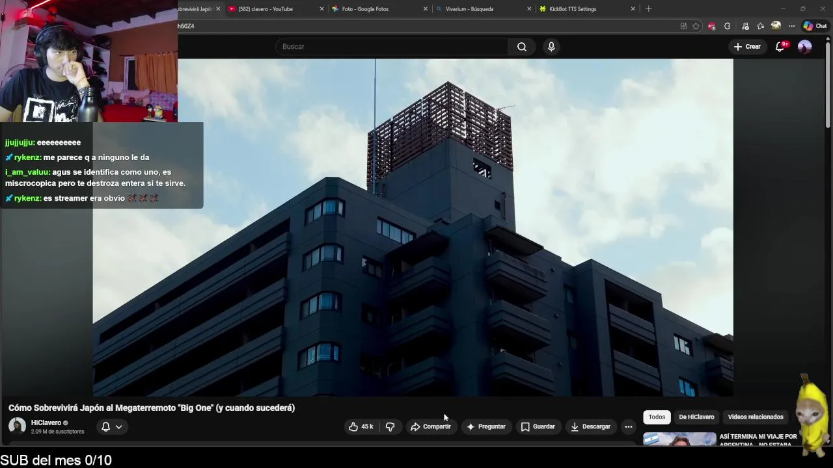Close the Foto - Google Fotos tab
833x468 pixels.
tap(426, 9)
